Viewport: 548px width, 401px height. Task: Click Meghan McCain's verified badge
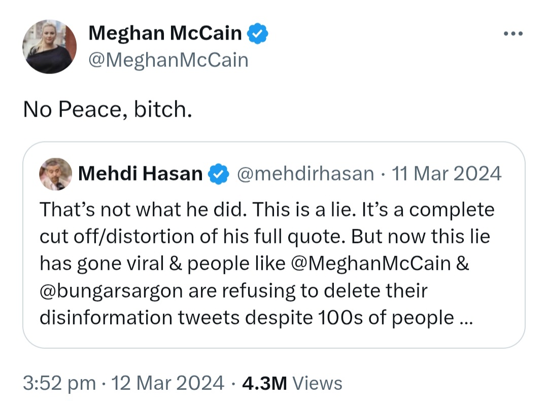[x=258, y=33]
